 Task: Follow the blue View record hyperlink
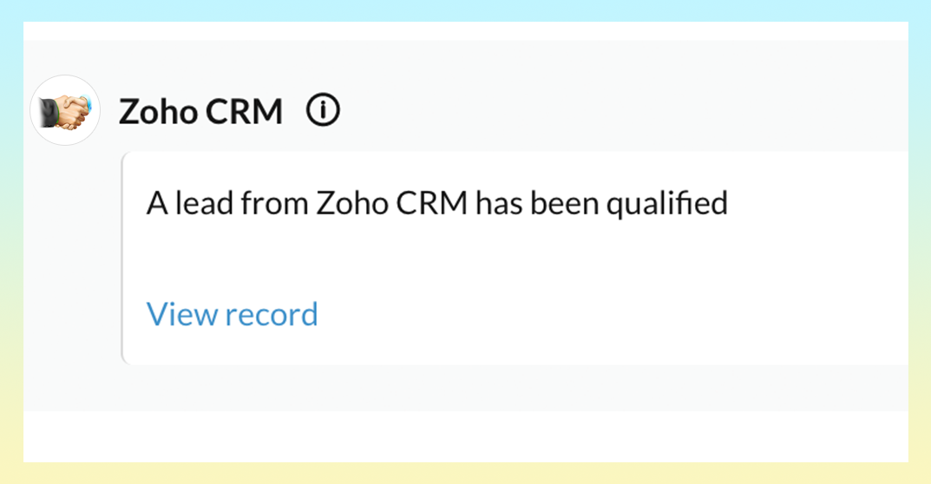(x=233, y=314)
